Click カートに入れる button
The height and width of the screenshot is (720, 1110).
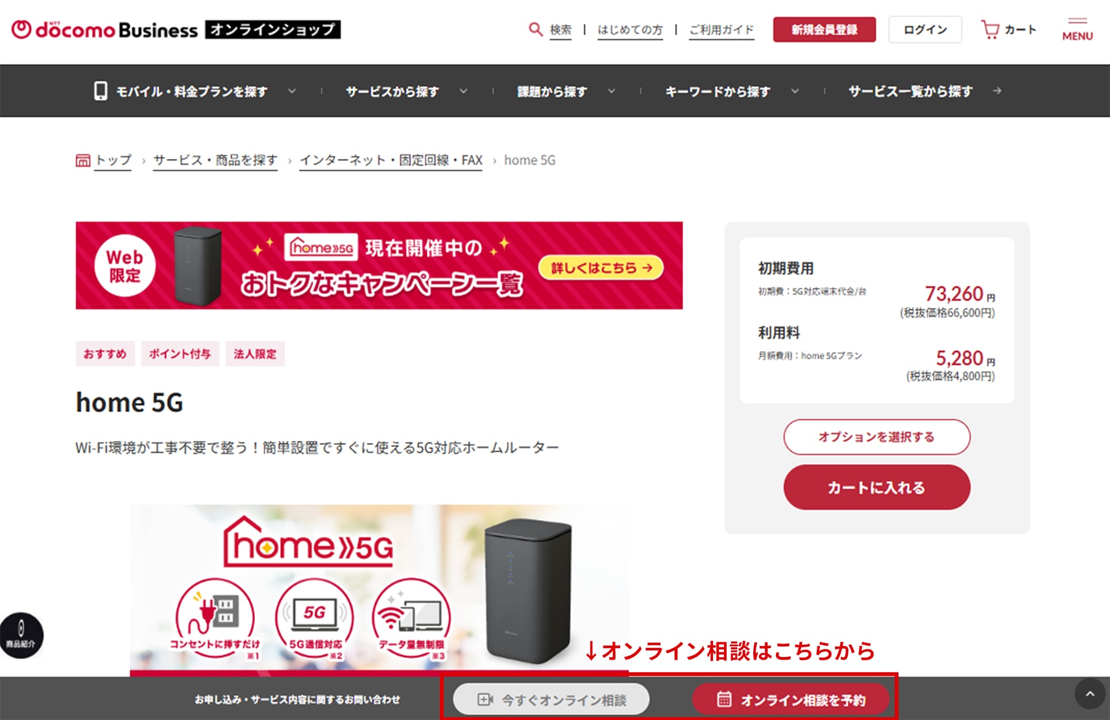(876, 487)
